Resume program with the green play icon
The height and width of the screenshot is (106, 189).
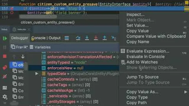coord(5,38)
